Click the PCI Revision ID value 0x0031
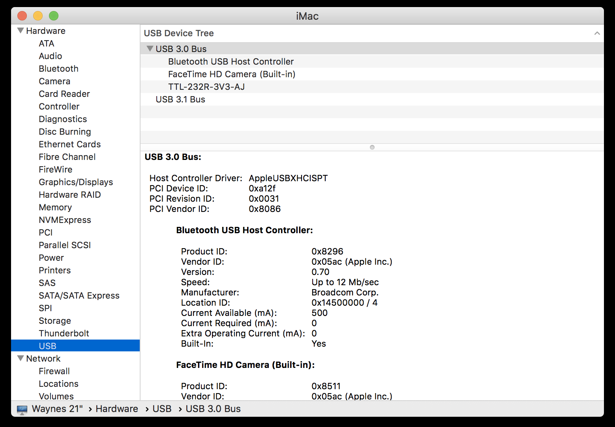The image size is (615, 427). 264,199
